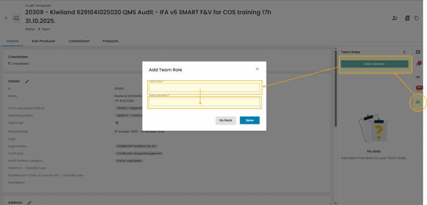427x205 pixels.
Task: Open the Products tab
Action: click(110, 41)
